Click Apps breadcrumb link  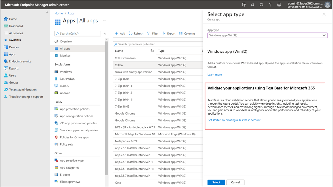[x=71, y=13]
